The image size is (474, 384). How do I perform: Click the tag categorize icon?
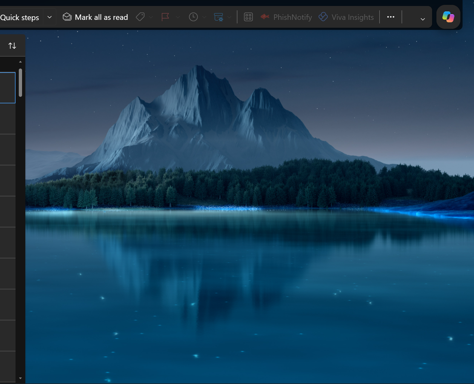[140, 17]
